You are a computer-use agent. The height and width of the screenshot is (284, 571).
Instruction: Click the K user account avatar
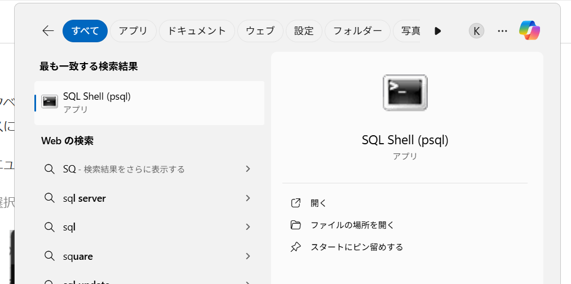476,31
